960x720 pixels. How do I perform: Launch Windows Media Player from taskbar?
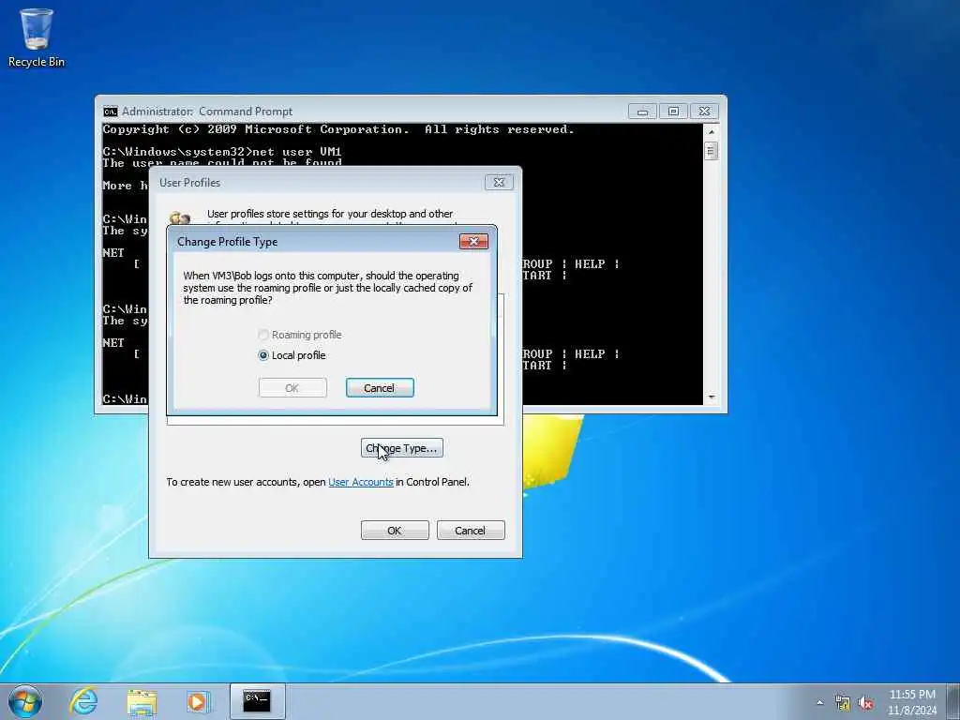198,701
